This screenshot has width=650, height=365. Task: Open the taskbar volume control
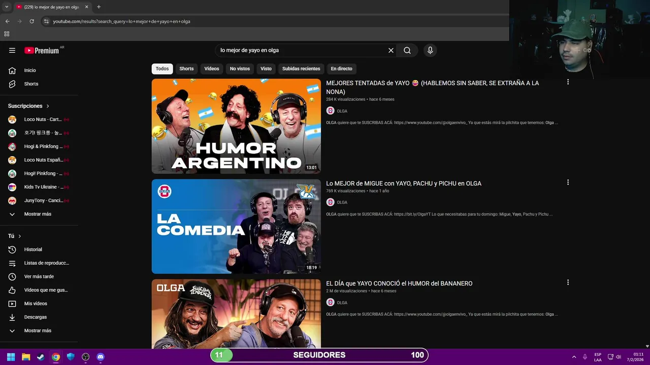click(x=619, y=357)
